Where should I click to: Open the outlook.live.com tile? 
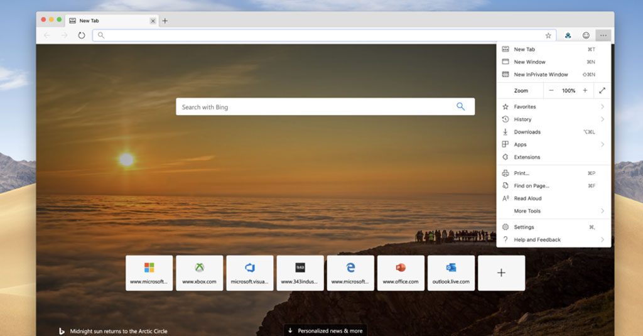451,273
